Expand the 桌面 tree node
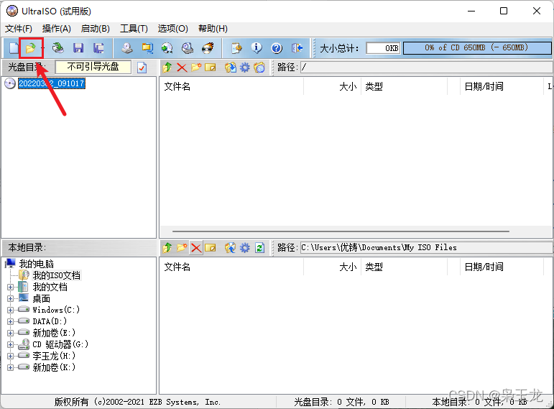This screenshot has width=554, height=409. pos(10,299)
